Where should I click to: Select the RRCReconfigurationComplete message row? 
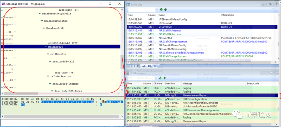tap(202, 103)
